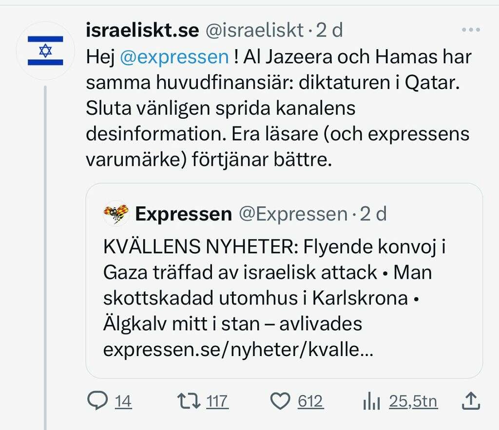Open the @expressen mention link
499x430 pixels.
click(174, 57)
